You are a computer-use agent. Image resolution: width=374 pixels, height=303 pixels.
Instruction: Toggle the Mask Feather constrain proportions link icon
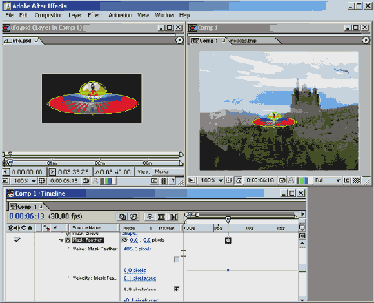click(125, 240)
